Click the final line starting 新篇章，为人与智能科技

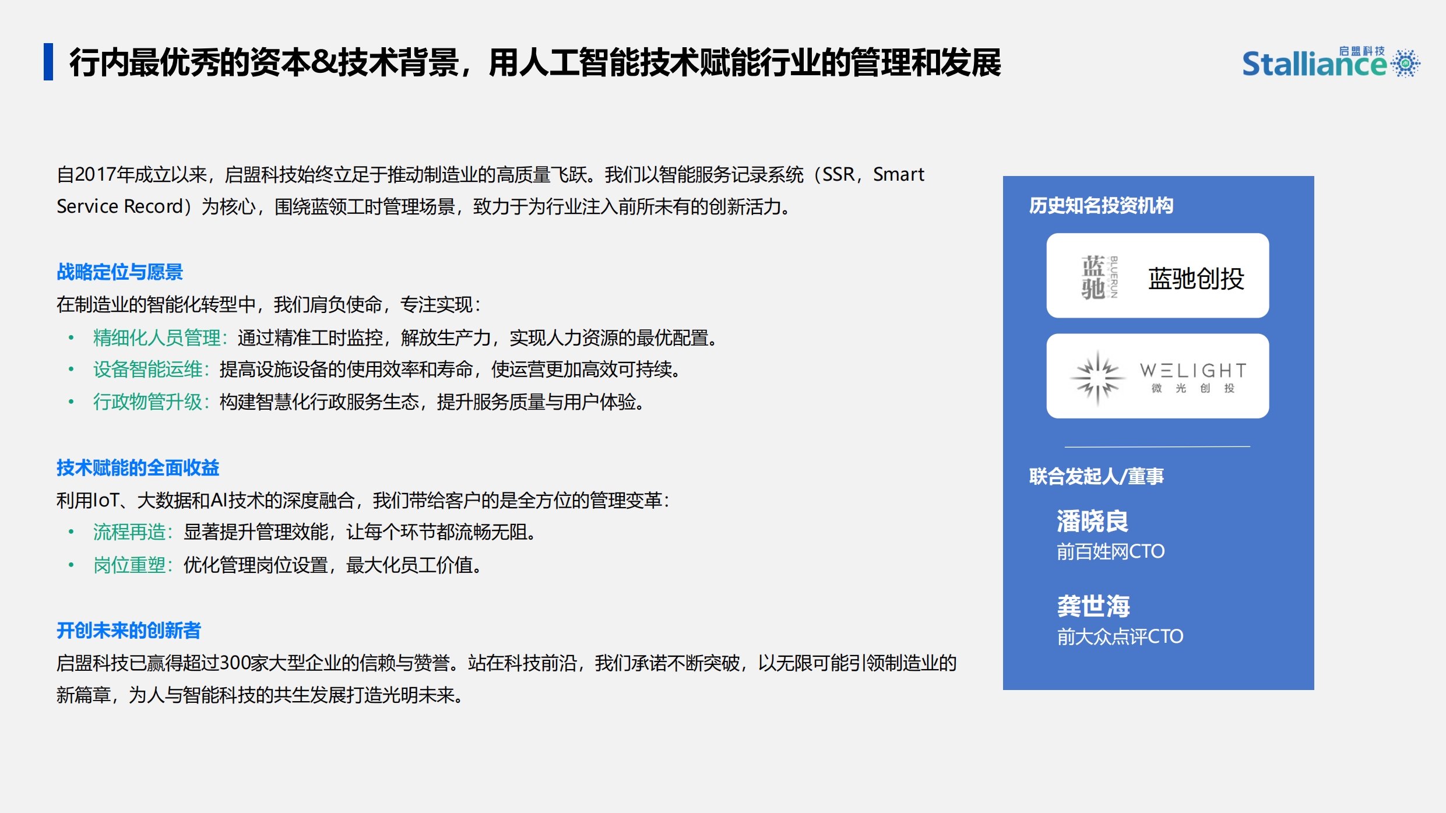pyautogui.click(x=259, y=695)
